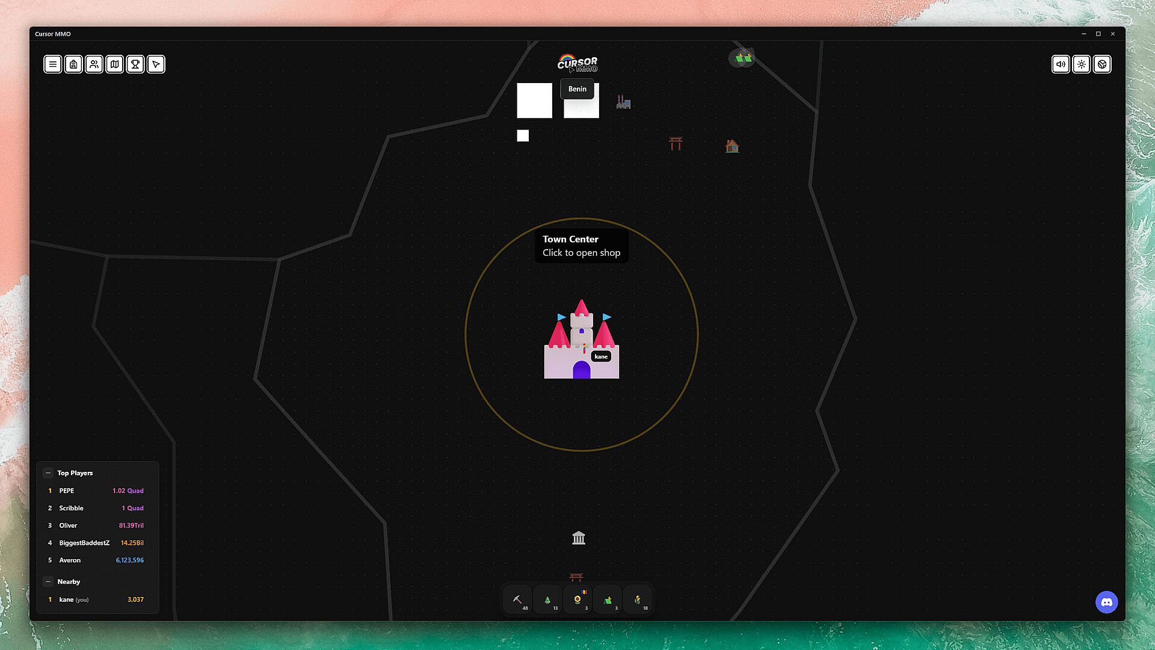Select the pine tree hotbar slot
This screenshot has height=650, width=1155.
[547, 600]
